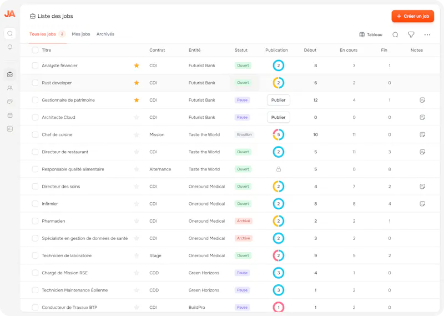444x316 pixels.
Task: Click the JA logo in sidebar
Action: (x=9, y=13)
